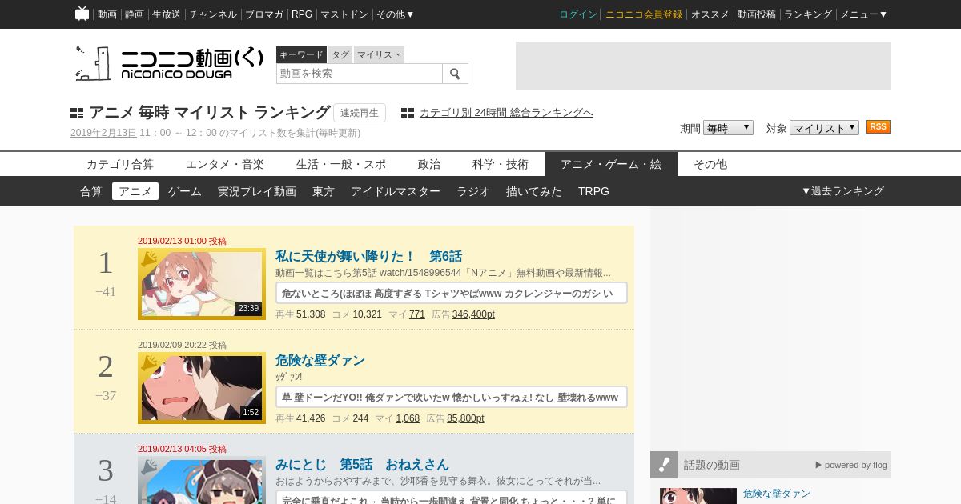Click the Niconico TV icon in top bar
Screen dimensions: 961x504
(82, 14)
